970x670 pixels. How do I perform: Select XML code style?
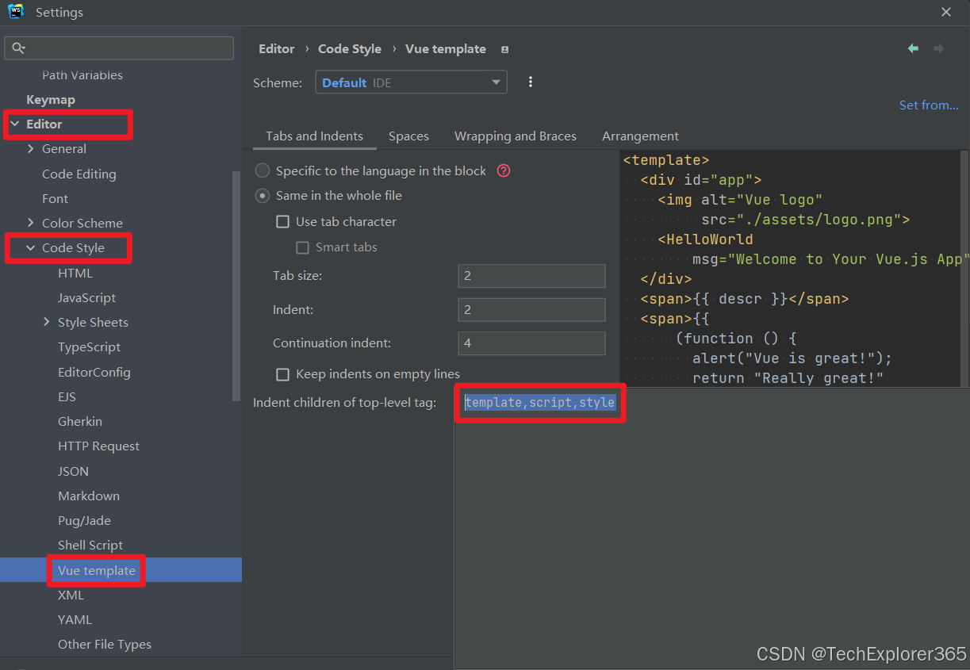[71, 595]
